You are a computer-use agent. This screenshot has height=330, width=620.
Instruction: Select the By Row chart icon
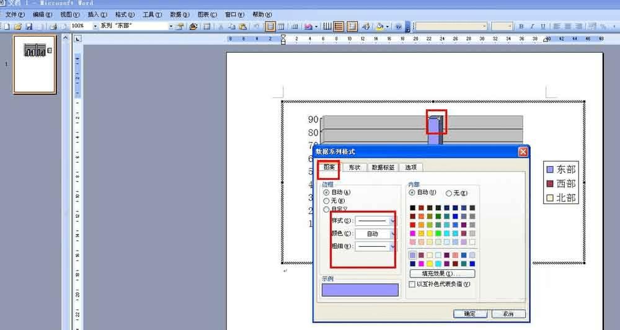(x=270, y=27)
